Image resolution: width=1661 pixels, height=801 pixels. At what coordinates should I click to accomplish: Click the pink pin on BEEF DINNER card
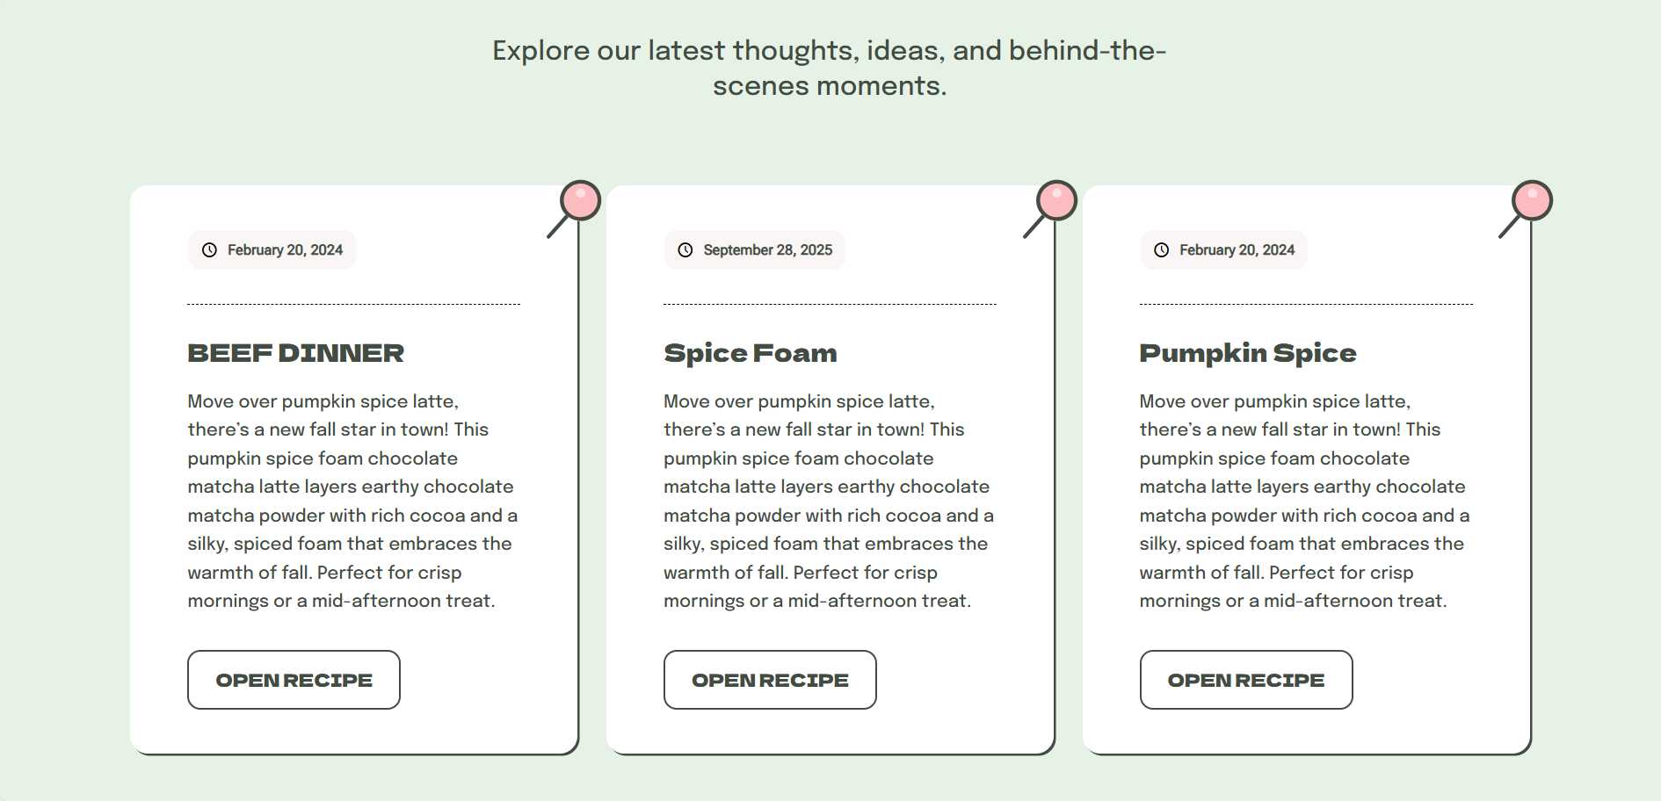click(x=580, y=200)
